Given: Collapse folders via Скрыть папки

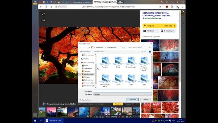Looking at the screenshot, I should 85,100.
